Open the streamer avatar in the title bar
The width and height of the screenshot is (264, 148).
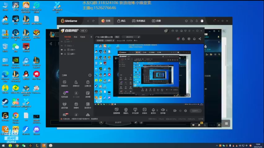coord(166,31)
